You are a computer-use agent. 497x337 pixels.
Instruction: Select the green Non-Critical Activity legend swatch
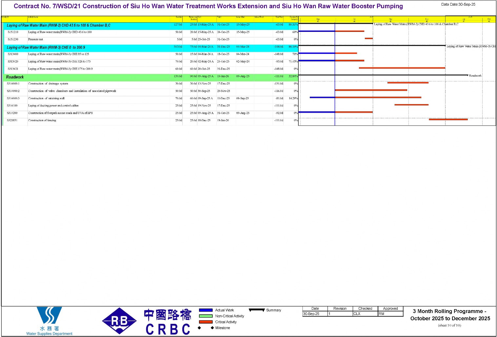point(206,316)
